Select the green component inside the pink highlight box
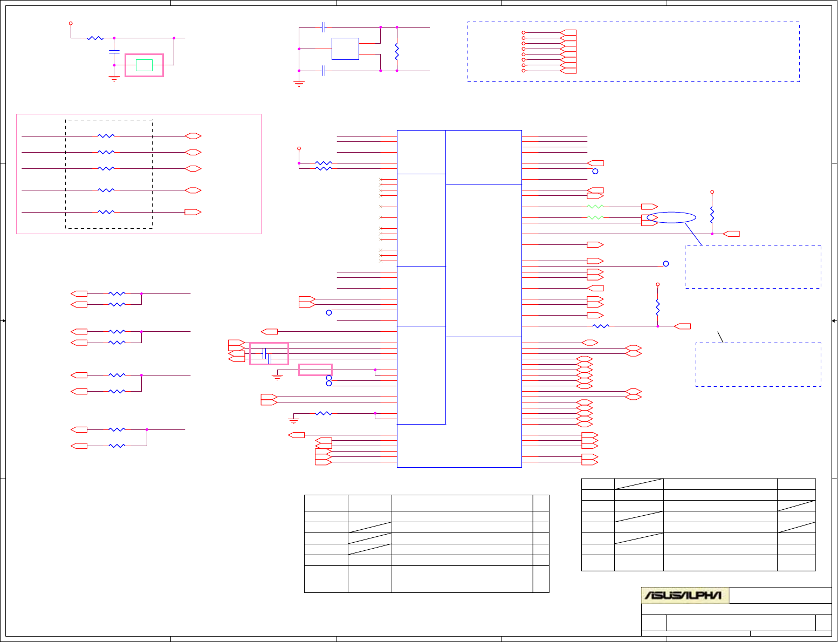The height and width of the screenshot is (642, 838). (144, 65)
